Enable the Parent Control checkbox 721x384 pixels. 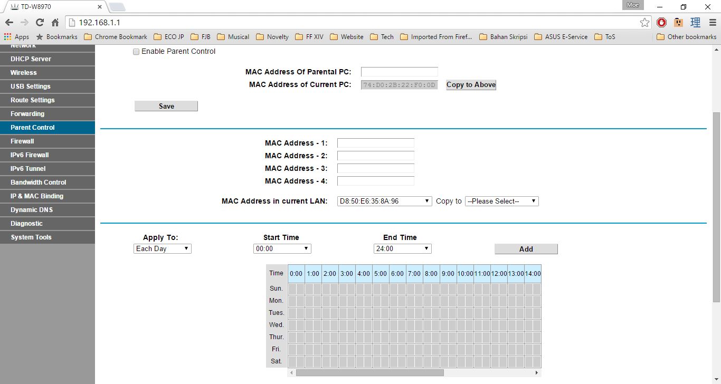[136, 52]
